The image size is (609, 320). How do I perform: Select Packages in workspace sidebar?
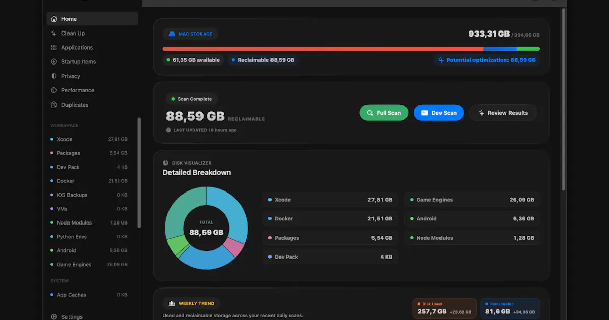pyautogui.click(x=89, y=153)
